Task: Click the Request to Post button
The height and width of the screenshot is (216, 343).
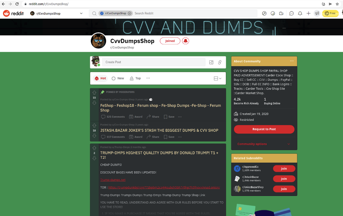Action: [264, 129]
